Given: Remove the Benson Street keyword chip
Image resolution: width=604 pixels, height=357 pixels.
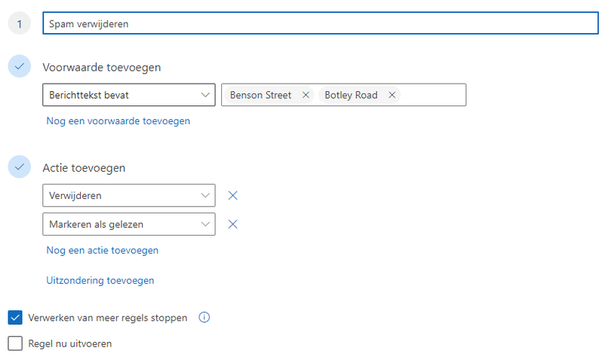Looking at the screenshot, I should (x=305, y=96).
